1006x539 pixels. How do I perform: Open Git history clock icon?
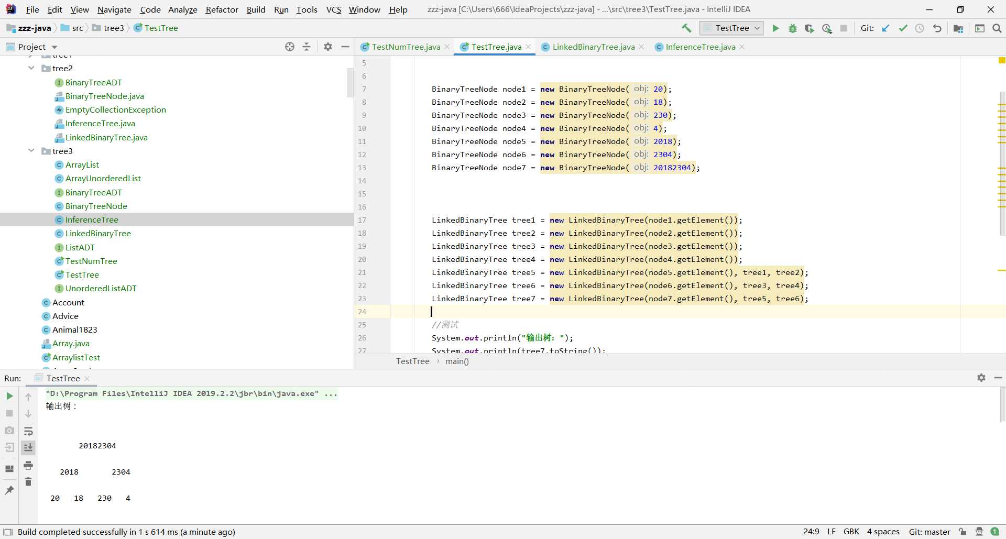(x=920, y=28)
